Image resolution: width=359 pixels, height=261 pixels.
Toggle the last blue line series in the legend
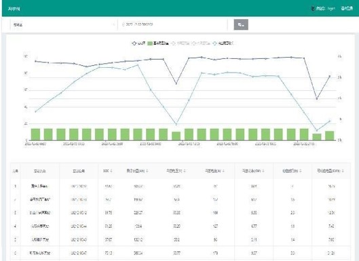click(223, 43)
